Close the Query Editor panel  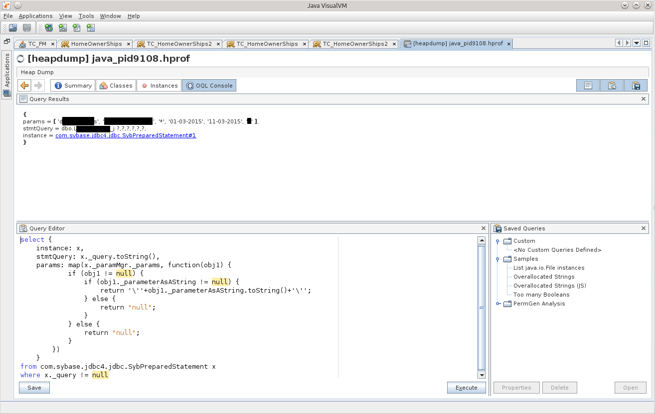coord(483,228)
